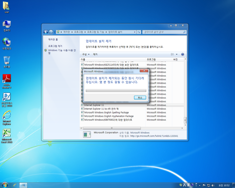This screenshot has width=235, height=188.
Task: Click the change view icon in the toolbar
Action: click(172, 54)
